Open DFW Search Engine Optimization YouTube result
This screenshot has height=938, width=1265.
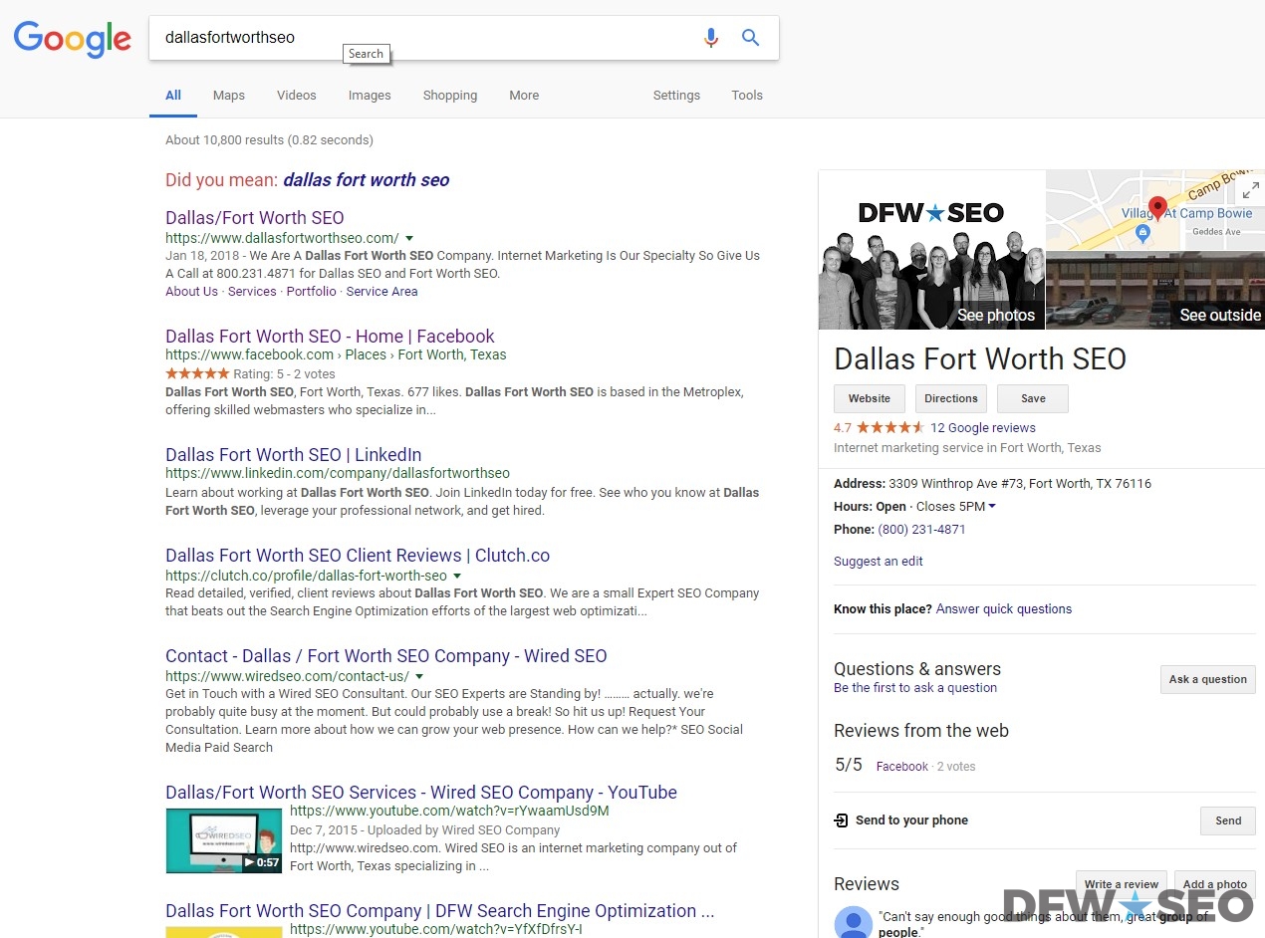point(440,911)
